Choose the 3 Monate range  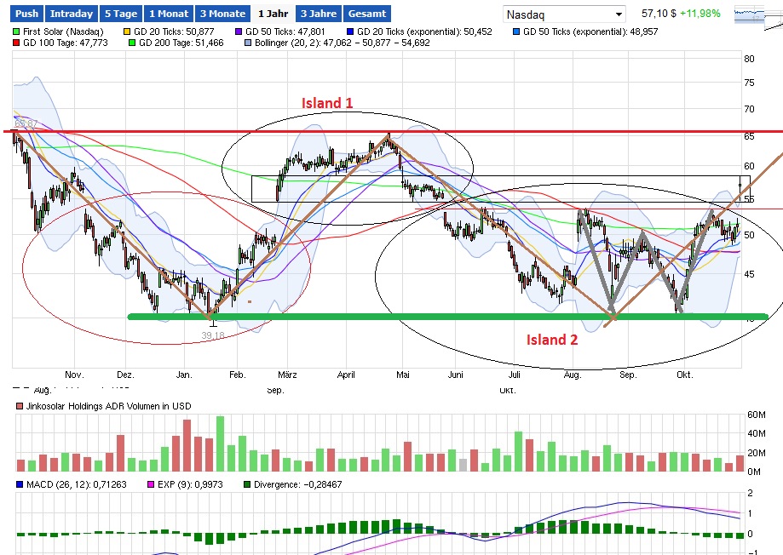pos(222,14)
